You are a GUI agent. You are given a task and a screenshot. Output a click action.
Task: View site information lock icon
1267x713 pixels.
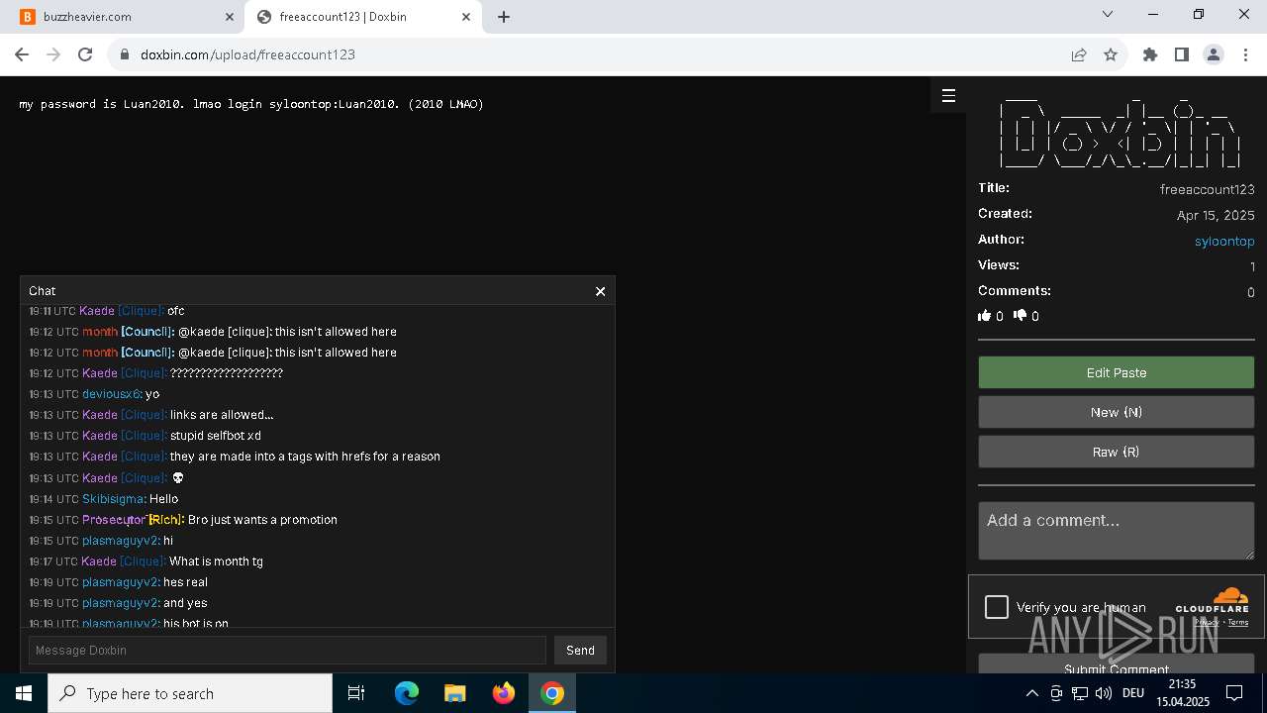pos(124,54)
